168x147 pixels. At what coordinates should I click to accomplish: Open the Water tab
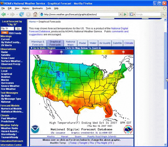click(93, 43)
